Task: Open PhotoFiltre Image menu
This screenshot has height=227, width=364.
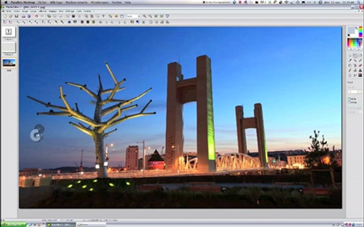Action: pyautogui.click(x=25, y=11)
